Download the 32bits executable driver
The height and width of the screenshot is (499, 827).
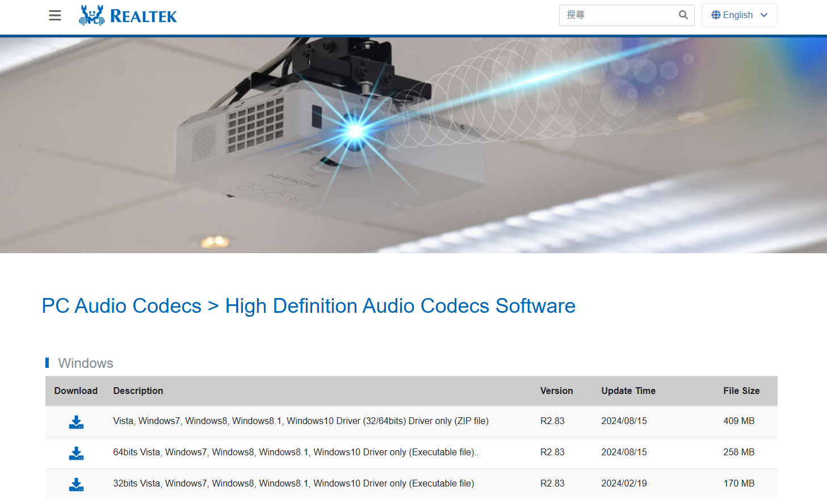point(76,484)
